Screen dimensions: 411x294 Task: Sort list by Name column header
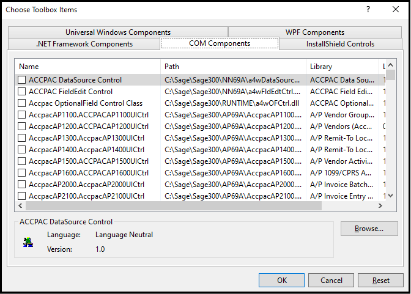point(87,67)
